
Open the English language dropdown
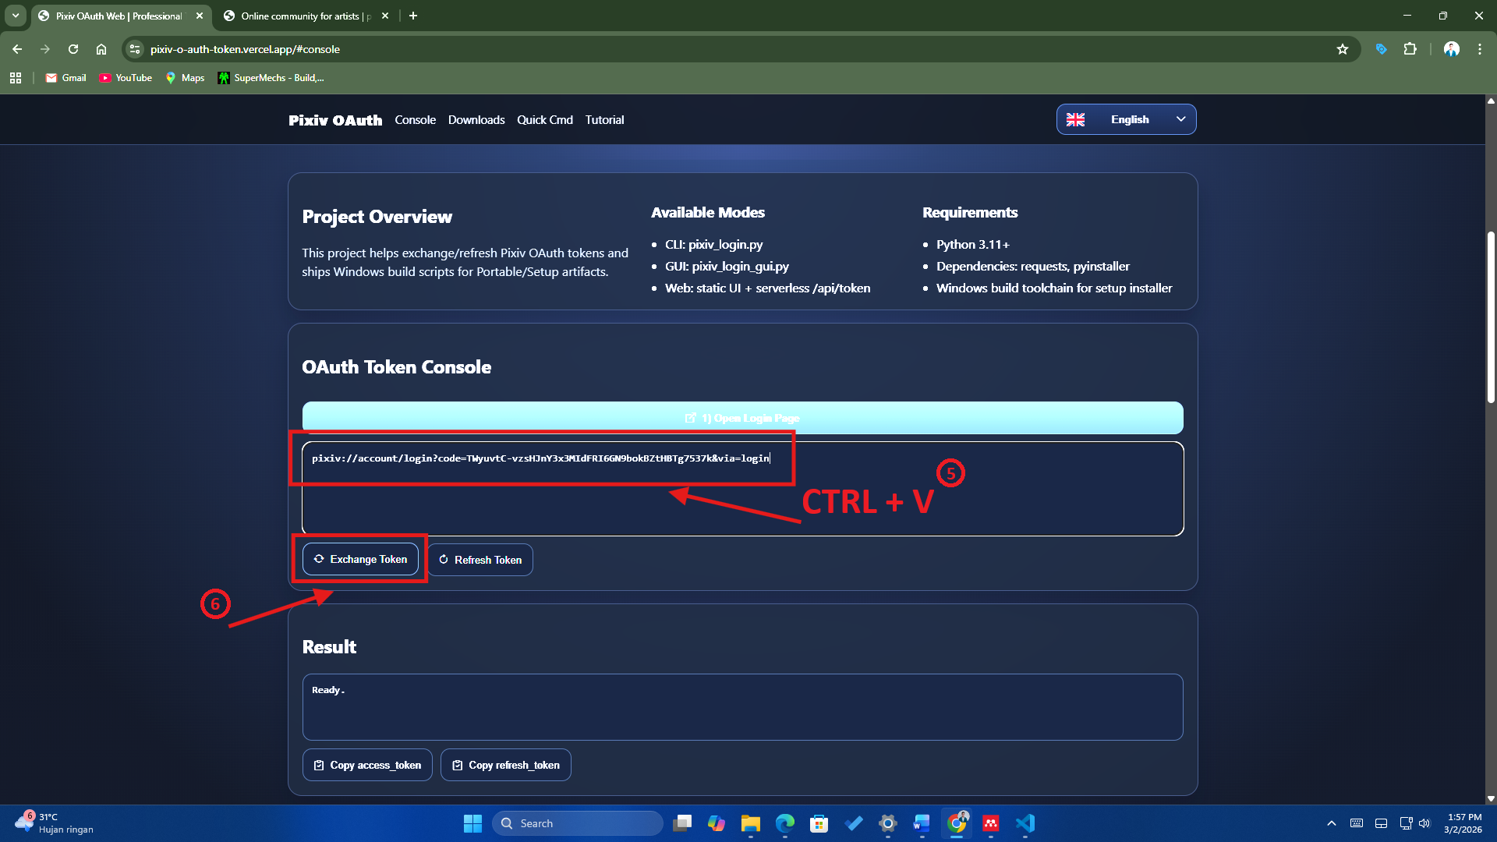[x=1126, y=119]
